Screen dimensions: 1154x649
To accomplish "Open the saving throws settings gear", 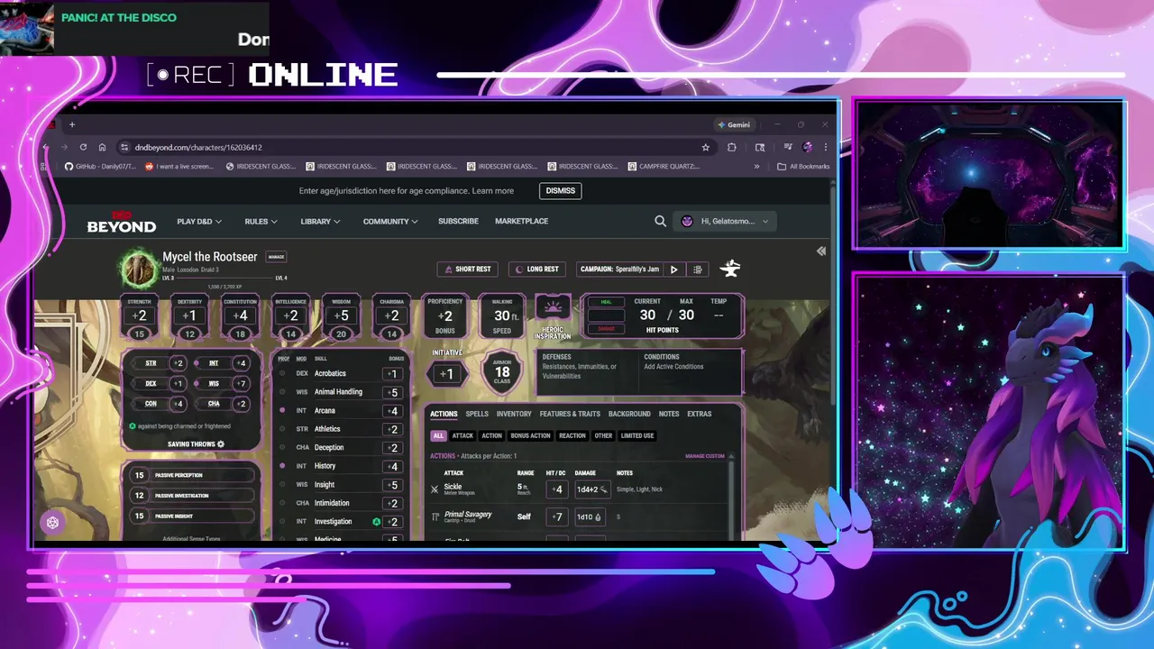I will [221, 444].
